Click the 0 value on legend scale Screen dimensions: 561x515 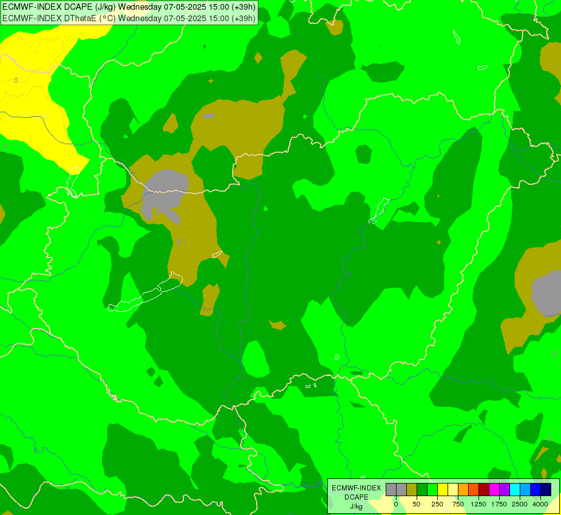coord(396,504)
